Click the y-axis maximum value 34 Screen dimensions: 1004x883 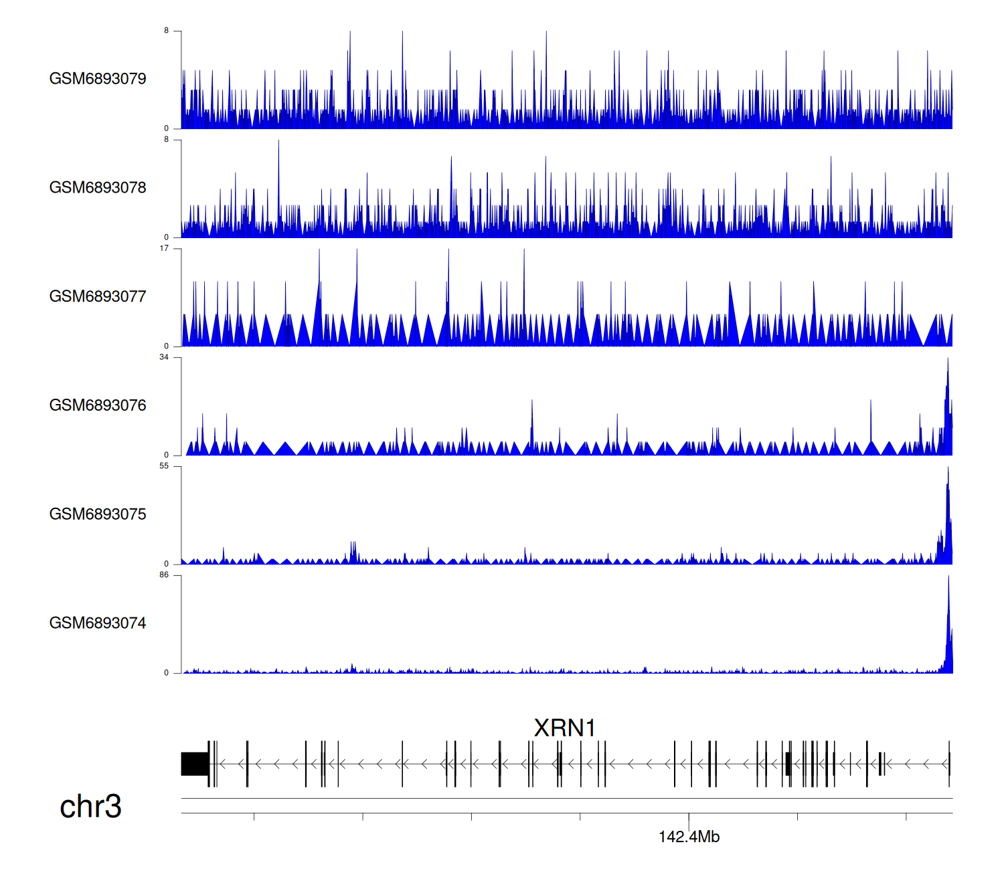164,357
